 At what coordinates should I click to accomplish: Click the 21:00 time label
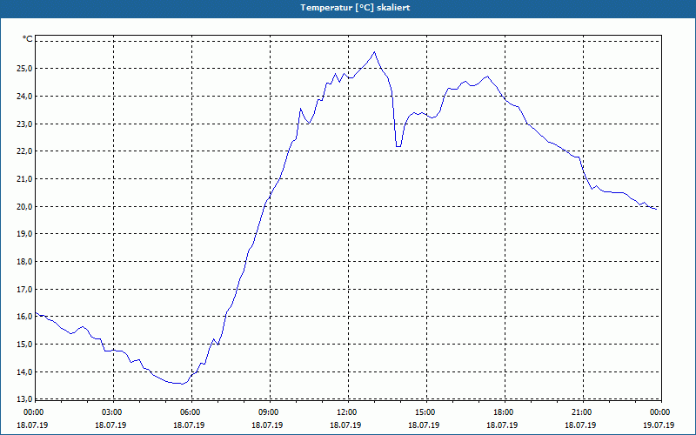[x=583, y=412]
